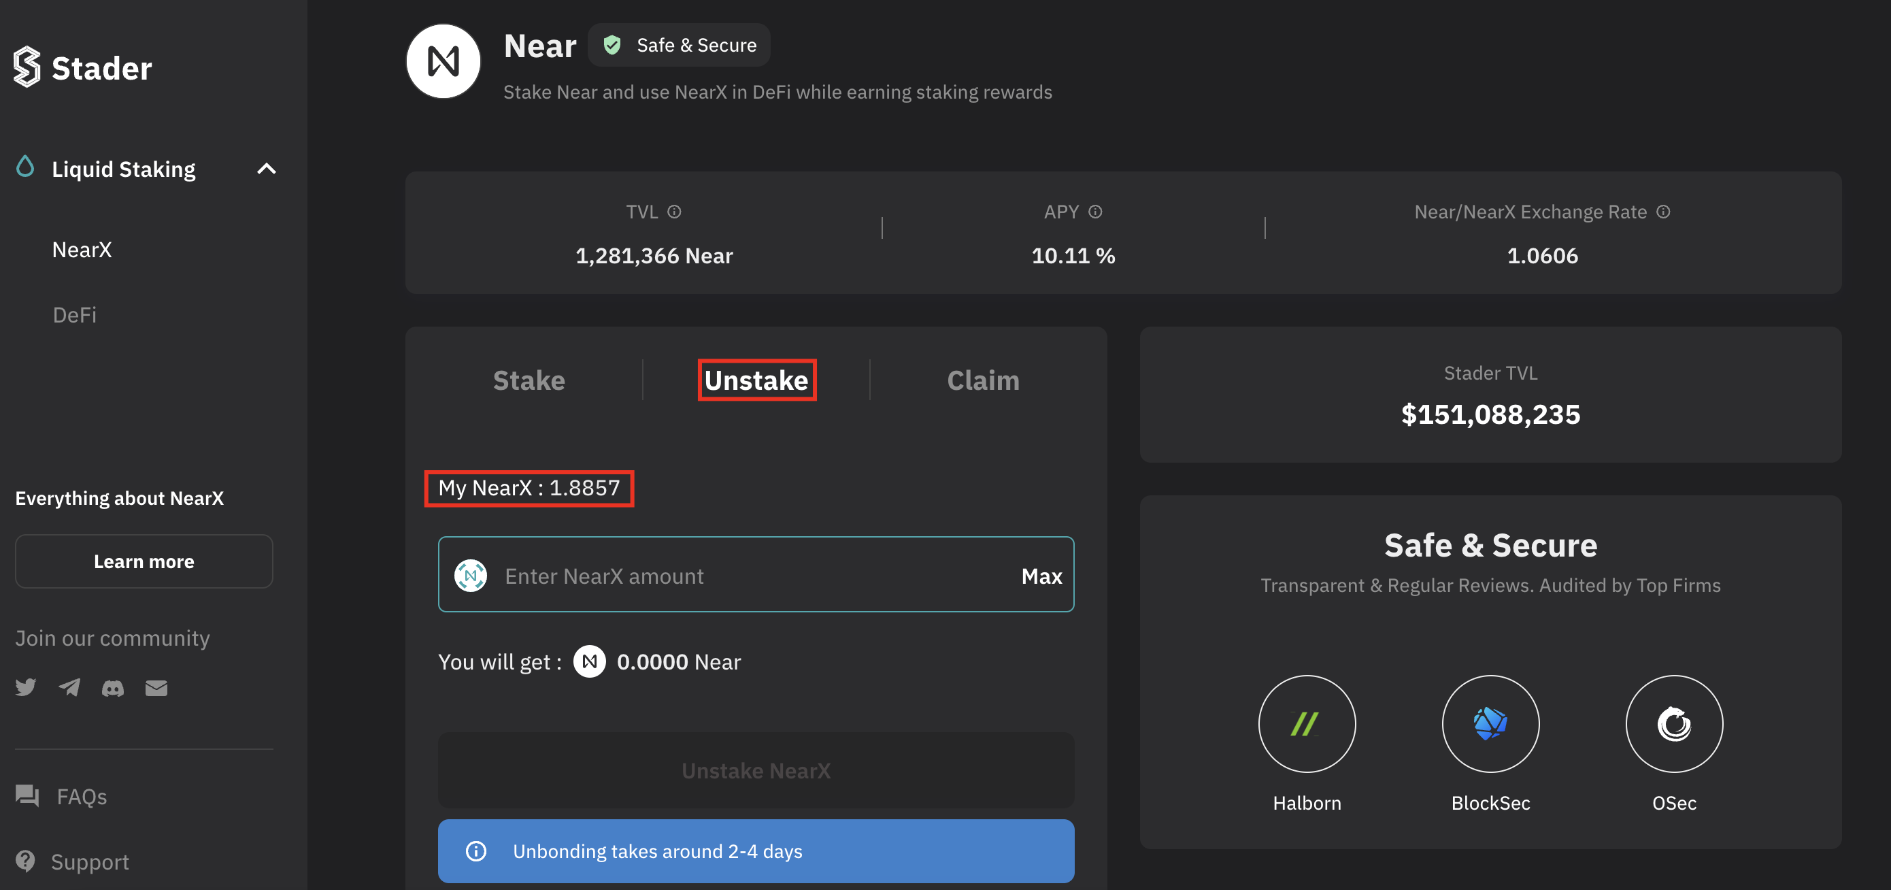Click the Support question mark icon
Image resolution: width=1891 pixels, height=890 pixels.
(x=26, y=861)
